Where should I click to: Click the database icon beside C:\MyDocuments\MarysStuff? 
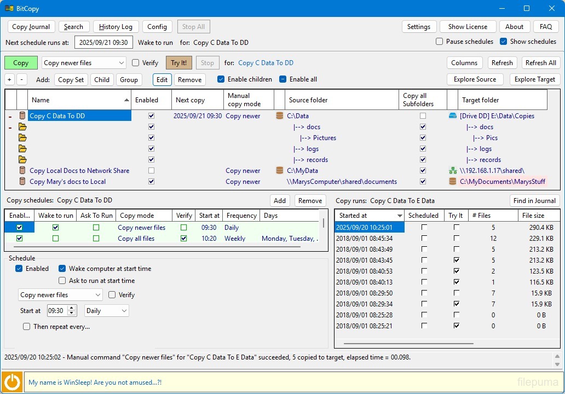pyautogui.click(x=453, y=182)
